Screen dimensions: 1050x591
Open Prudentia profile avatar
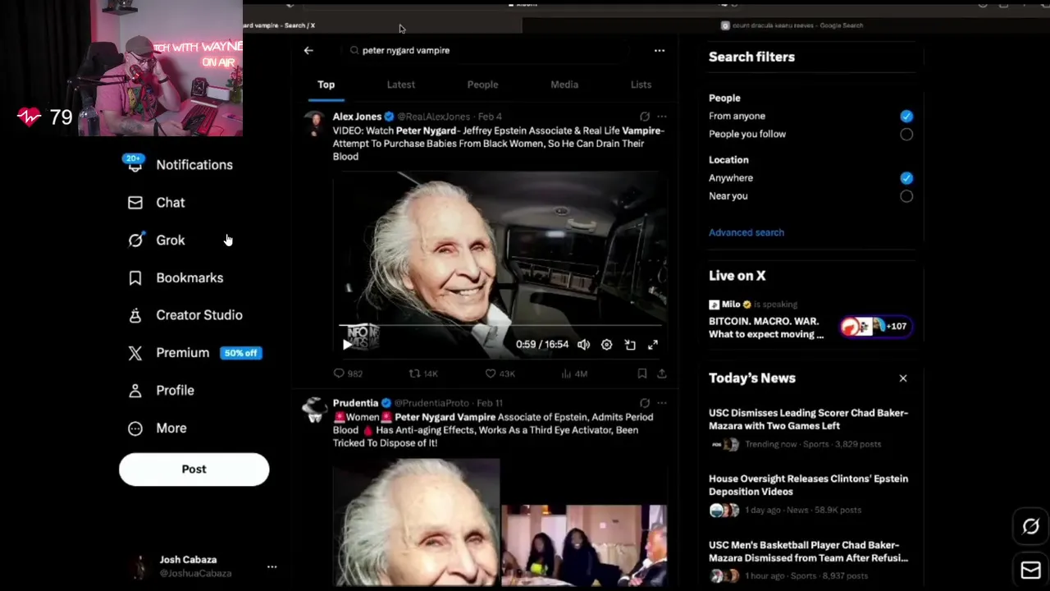(314, 410)
